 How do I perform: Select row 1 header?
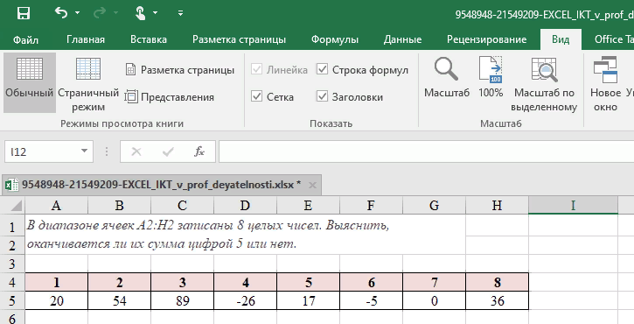coord(12,227)
